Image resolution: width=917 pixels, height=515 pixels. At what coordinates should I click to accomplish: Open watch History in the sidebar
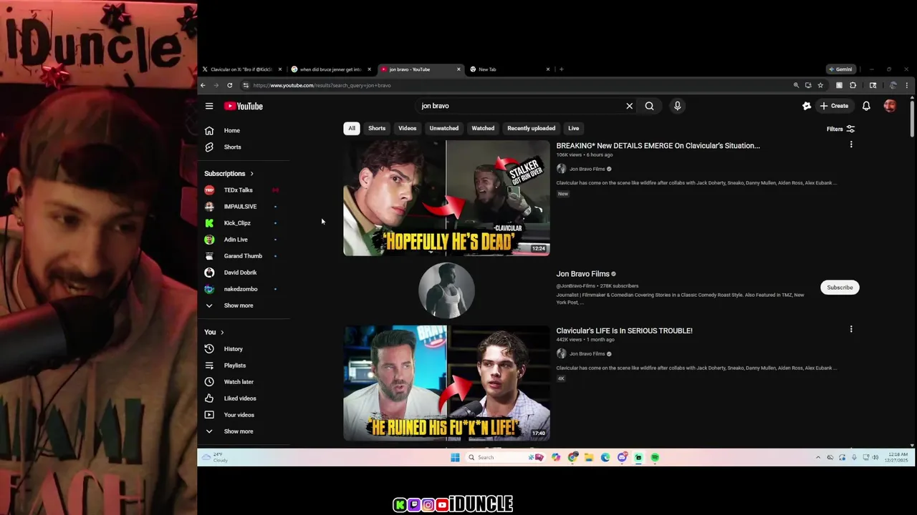[x=244, y=348]
